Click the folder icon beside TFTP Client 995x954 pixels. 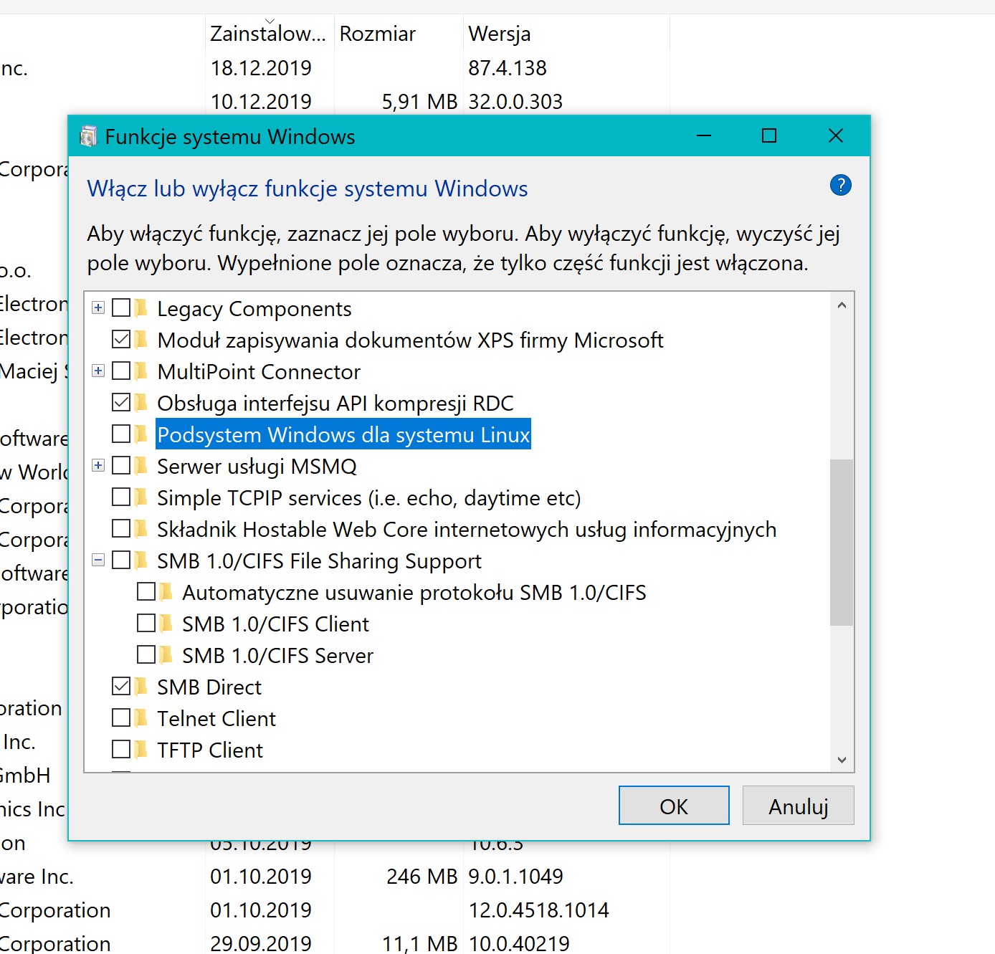(141, 750)
